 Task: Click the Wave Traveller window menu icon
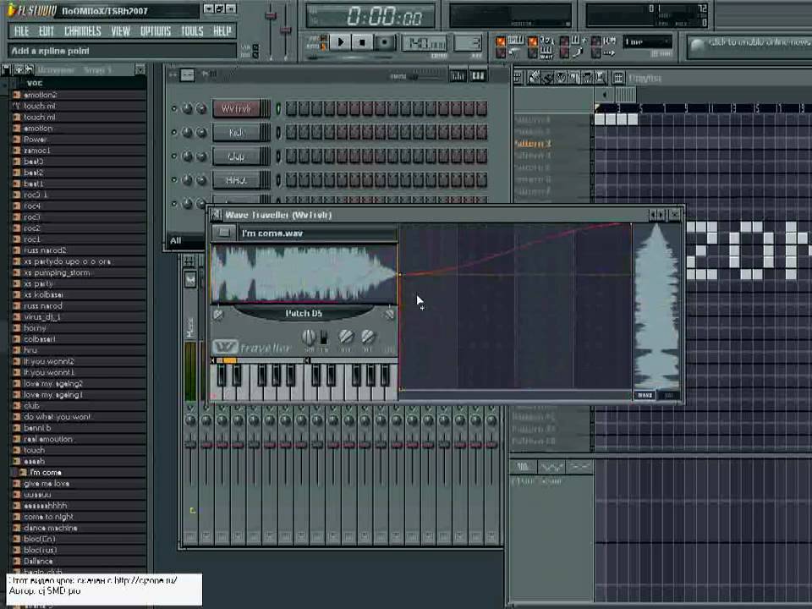click(x=216, y=214)
